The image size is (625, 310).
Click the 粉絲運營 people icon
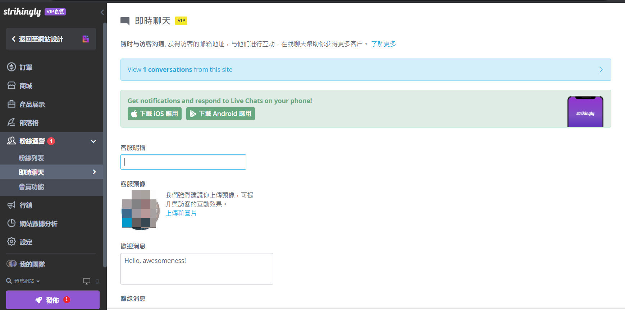(12, 141)
